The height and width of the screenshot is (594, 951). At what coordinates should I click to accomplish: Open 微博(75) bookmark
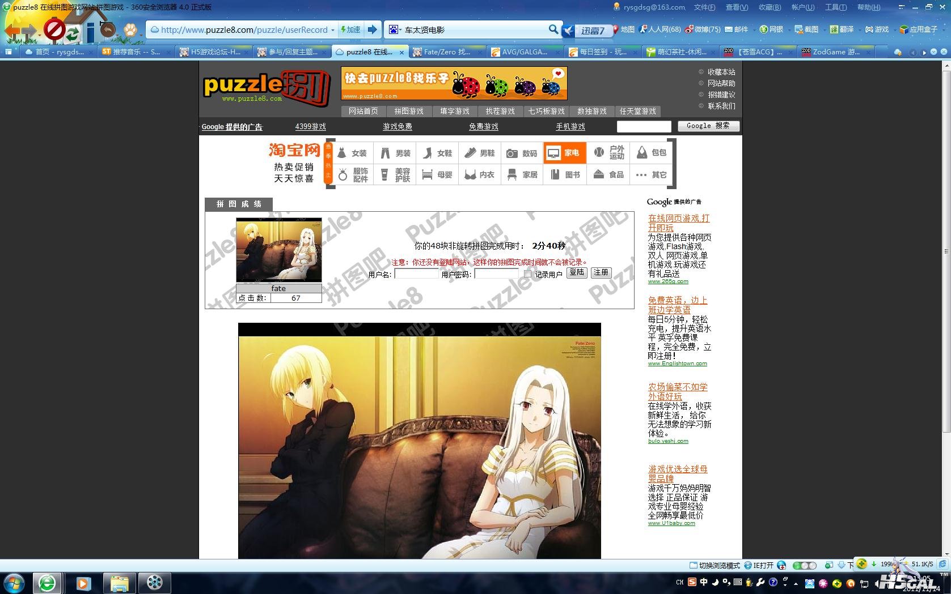click(x=703, y=29)
